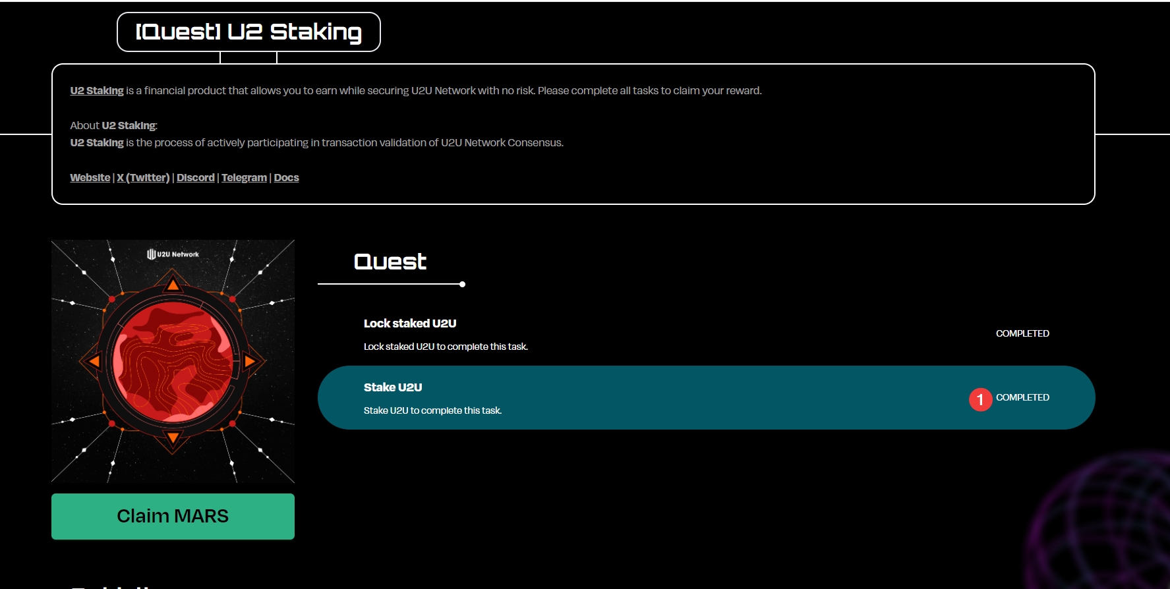Image resolution: width=1170 pixels, height=589 pixels.
Task: Select the Stake U2U task title
Action: click(x=393, y=387)
